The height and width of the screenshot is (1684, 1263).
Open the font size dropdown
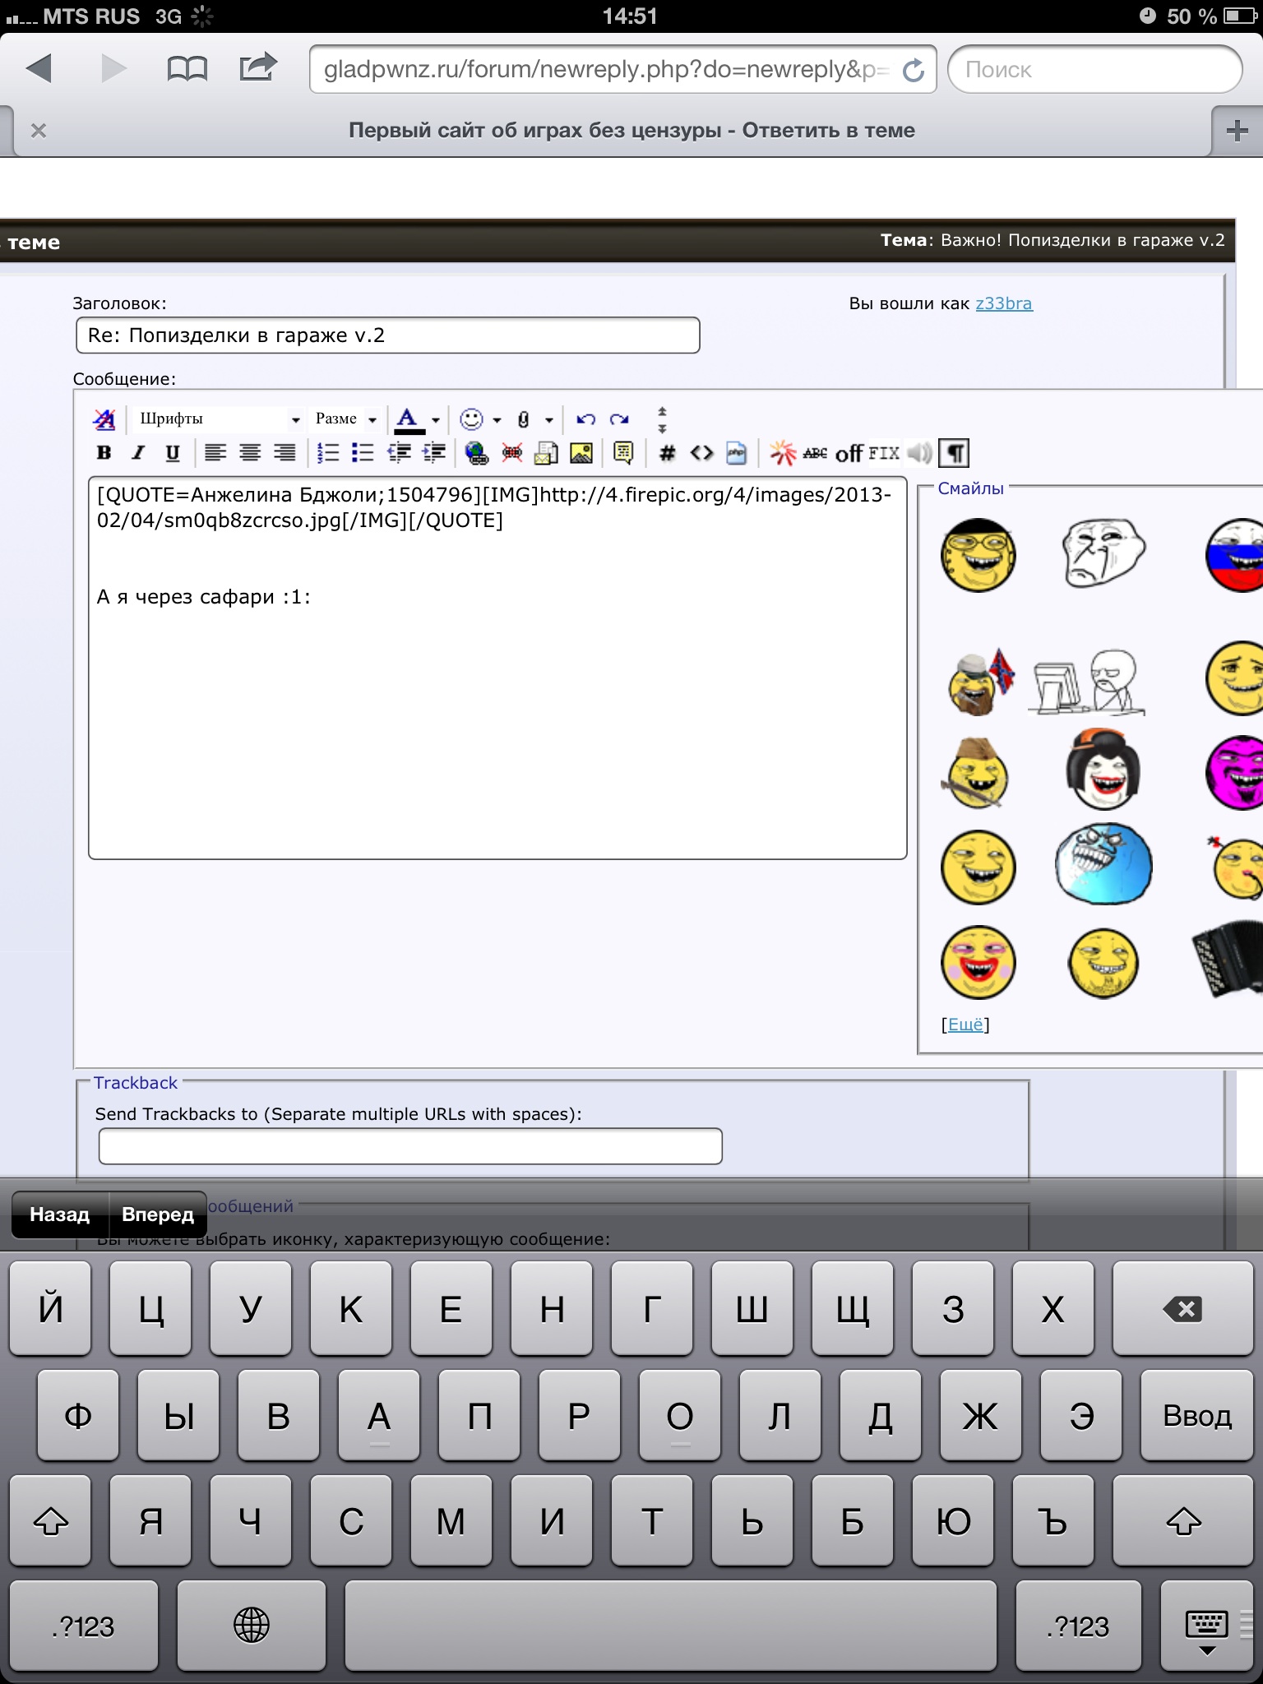[345, 419]
